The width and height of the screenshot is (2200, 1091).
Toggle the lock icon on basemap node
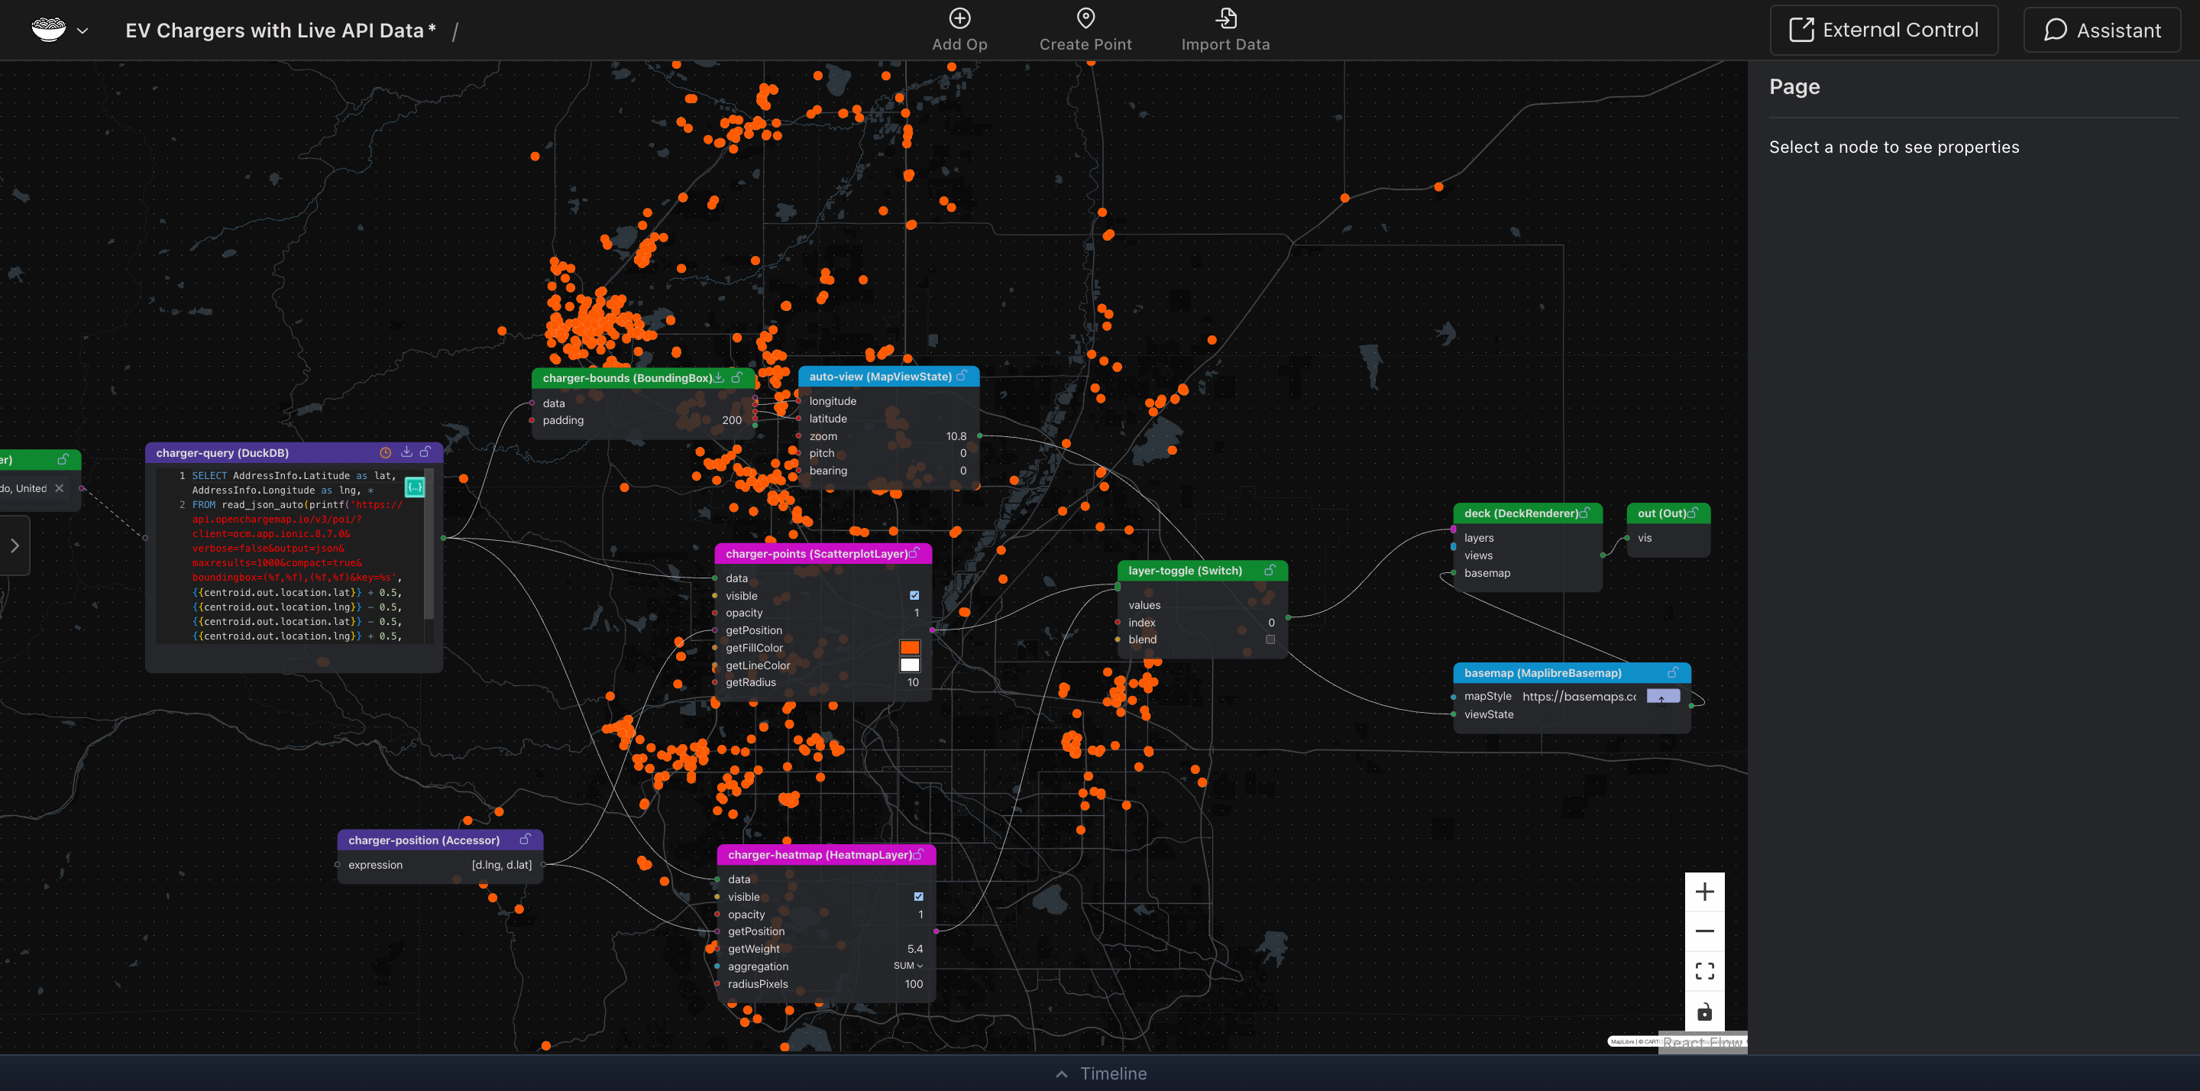1672,672
